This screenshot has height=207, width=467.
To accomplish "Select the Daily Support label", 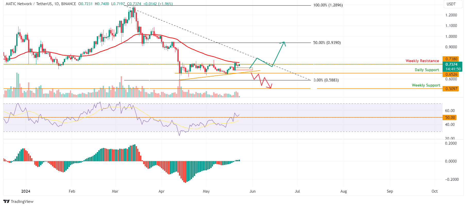I will [427, 70].
